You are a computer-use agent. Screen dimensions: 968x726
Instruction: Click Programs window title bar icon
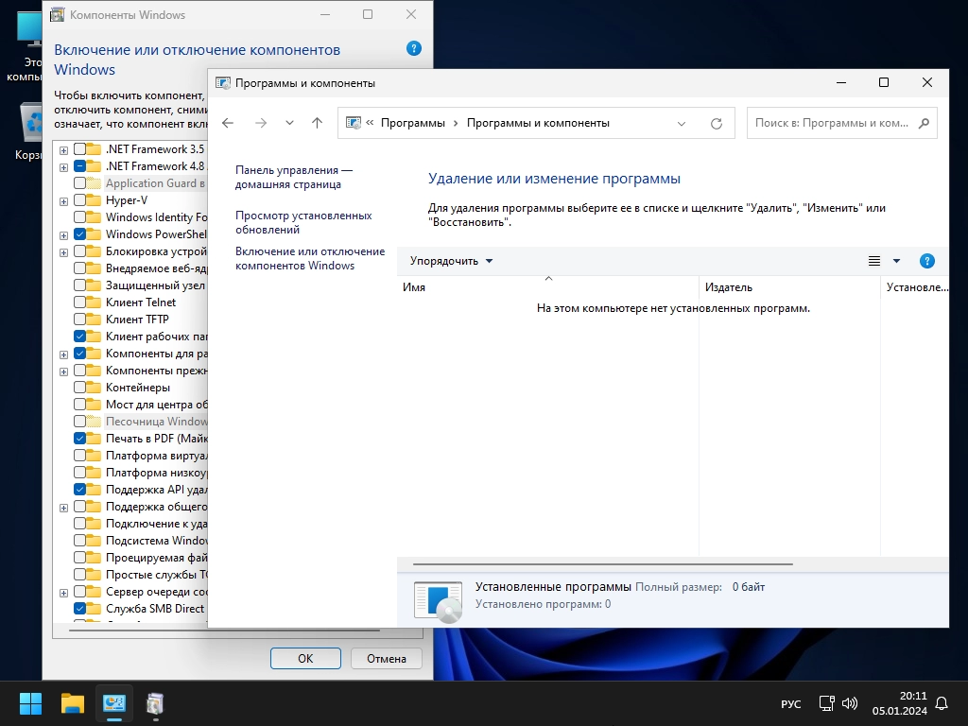(x=223, y=83)
